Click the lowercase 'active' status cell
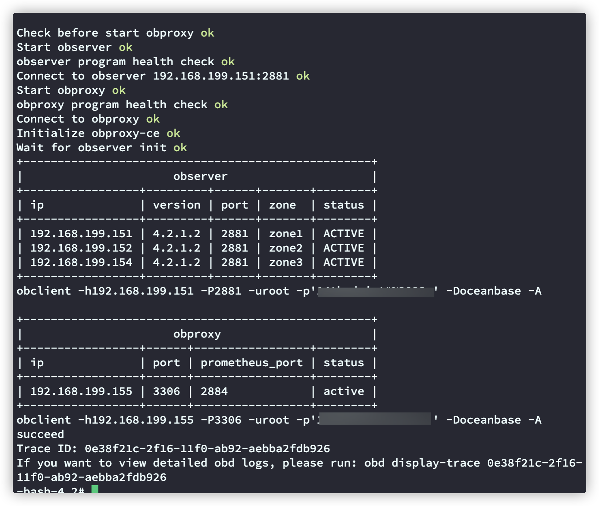The height and width of the screenshot is (506, 599). click(344, 391)
